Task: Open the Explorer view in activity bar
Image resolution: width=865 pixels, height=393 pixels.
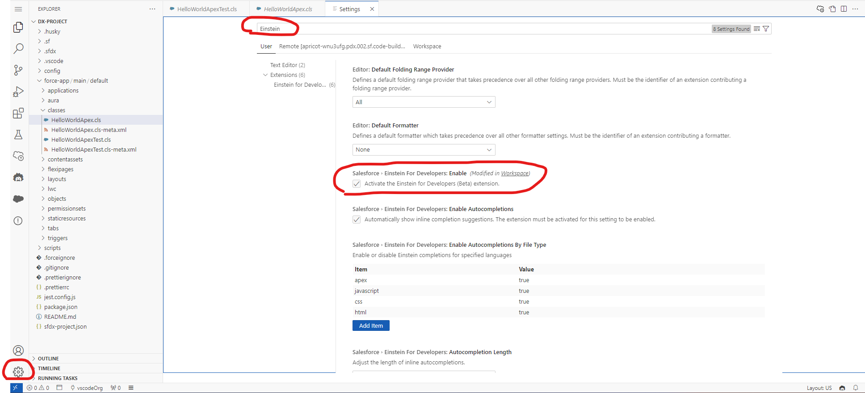Action: click(18, 27)
